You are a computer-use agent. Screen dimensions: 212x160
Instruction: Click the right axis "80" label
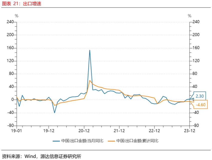[x=195, y=73]
